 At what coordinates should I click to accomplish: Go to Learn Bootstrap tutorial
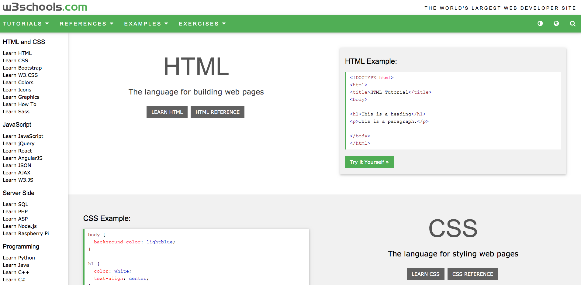[22, 68]
